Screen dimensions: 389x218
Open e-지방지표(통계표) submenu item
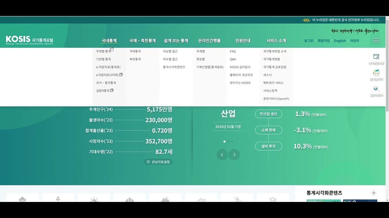[108, 67]
